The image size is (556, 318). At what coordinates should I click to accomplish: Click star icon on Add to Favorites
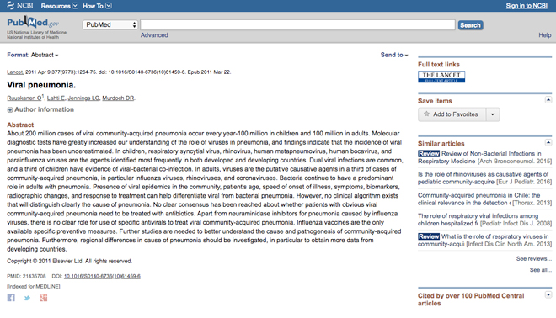426,114
